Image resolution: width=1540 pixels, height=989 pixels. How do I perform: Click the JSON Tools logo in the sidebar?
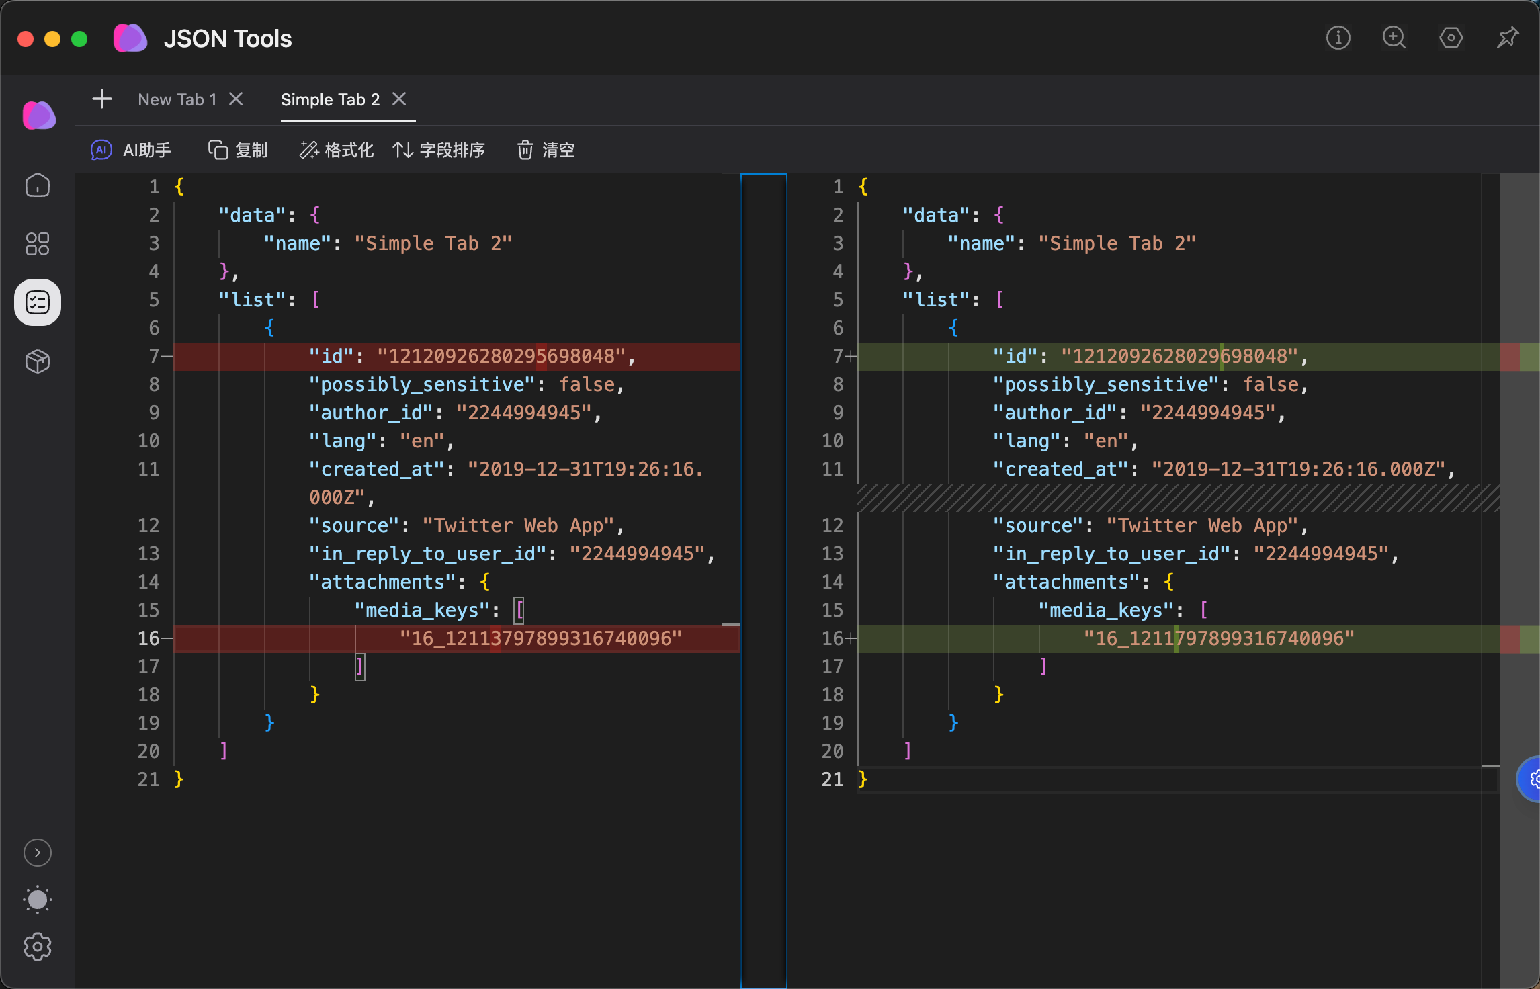39,116
